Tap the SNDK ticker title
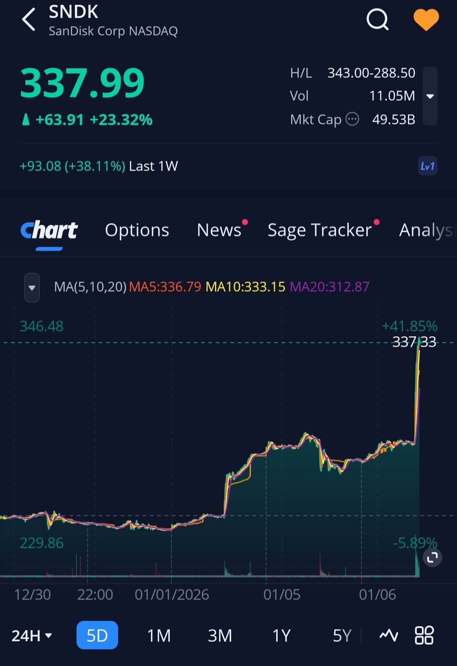The image size is (457, 666). 74,12
